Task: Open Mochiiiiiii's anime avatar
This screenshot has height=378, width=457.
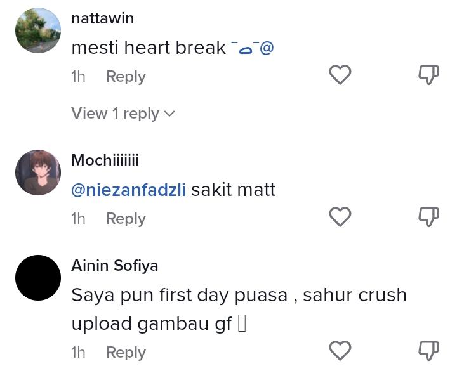Action: click(38, 173)
